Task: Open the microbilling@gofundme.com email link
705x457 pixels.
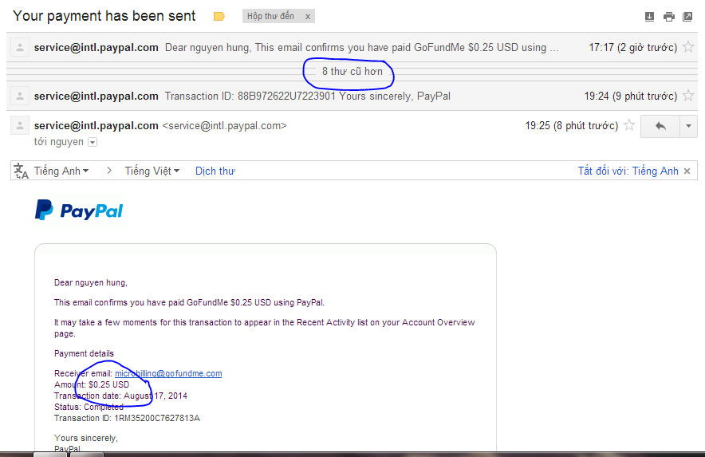Action: [168, 373]
